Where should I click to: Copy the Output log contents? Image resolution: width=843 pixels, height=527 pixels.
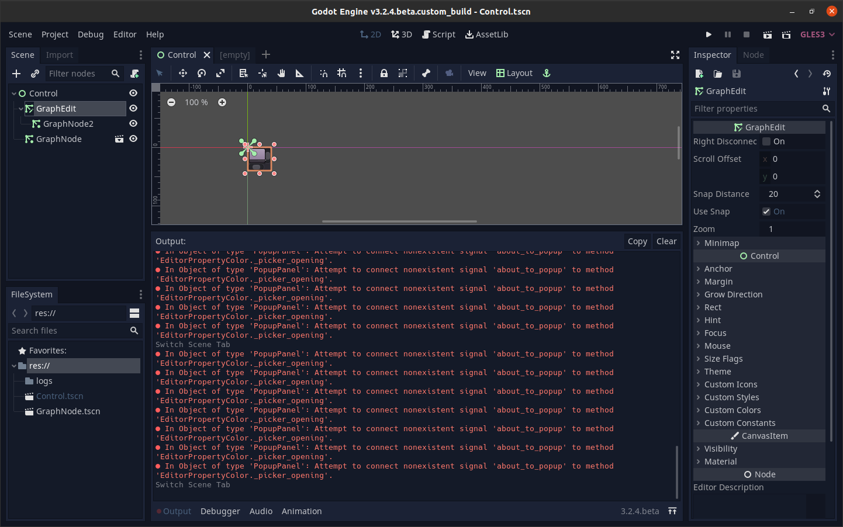637,241
